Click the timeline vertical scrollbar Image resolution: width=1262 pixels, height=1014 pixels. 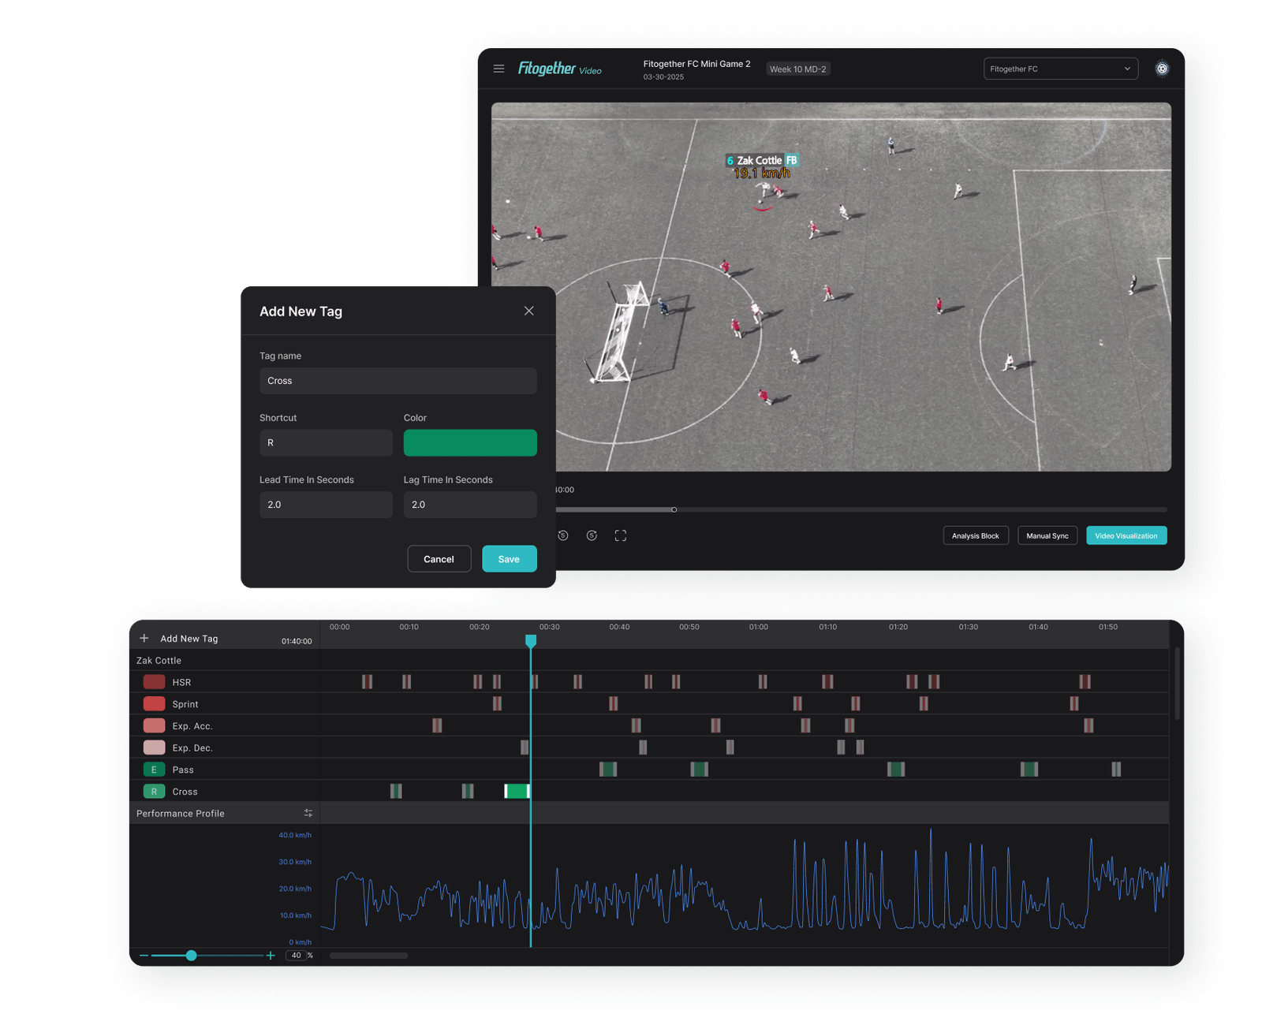[1178, 684]
